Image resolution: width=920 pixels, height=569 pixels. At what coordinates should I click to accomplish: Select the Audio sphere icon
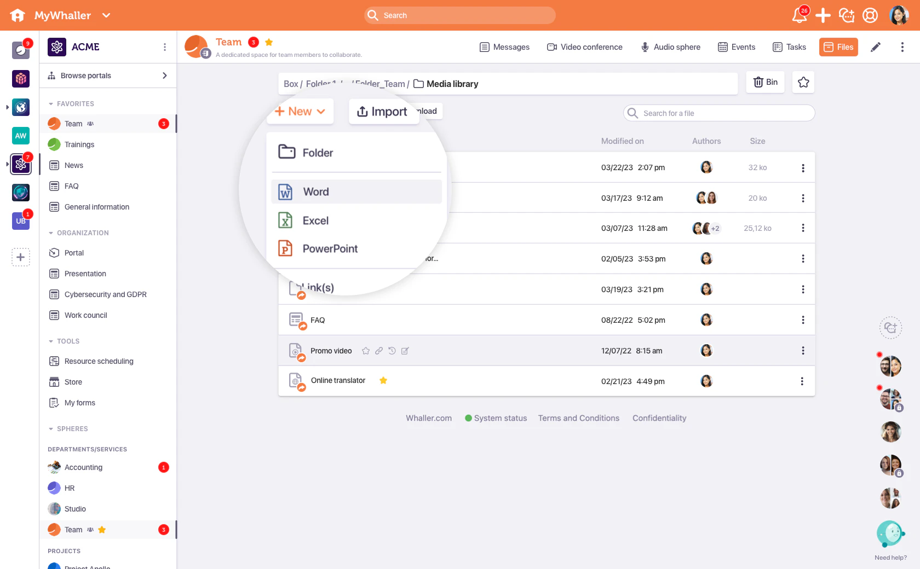645,47
